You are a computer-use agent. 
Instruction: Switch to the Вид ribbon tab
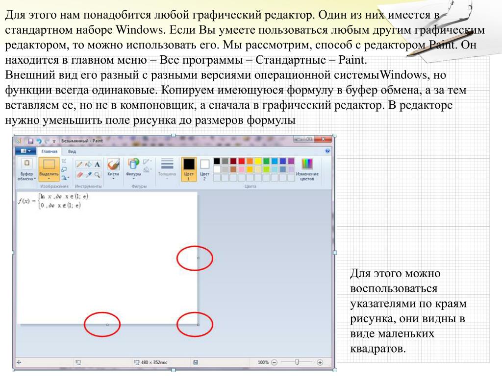pyautogui.click(x=72, y=151)
